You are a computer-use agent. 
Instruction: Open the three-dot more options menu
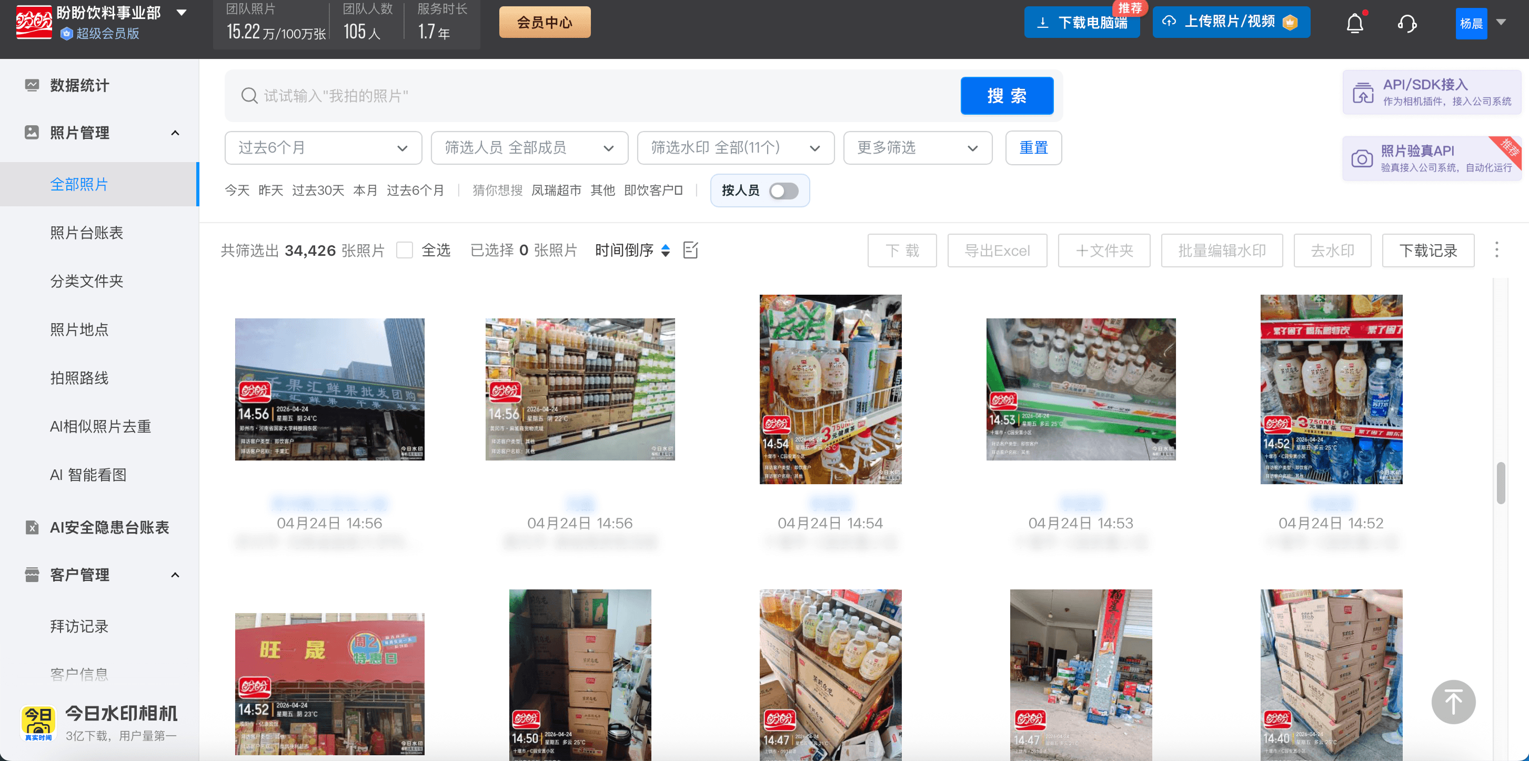tap(1496, 250)
